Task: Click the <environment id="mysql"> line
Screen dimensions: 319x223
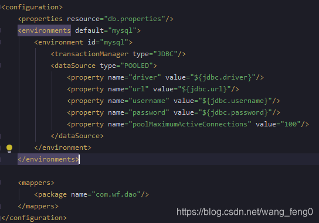Action: coord(83,42)
